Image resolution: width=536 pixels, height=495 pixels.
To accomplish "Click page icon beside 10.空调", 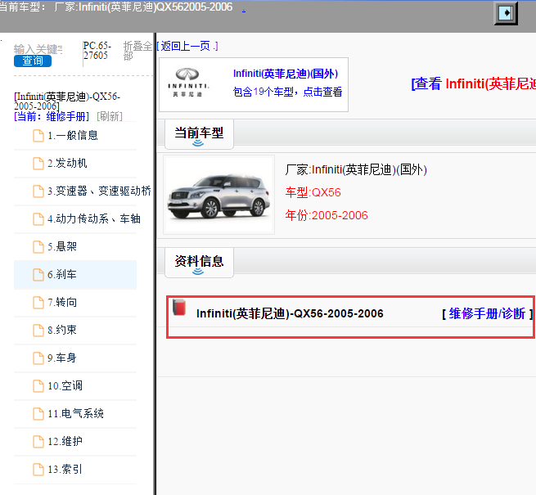I will (38, 386).
